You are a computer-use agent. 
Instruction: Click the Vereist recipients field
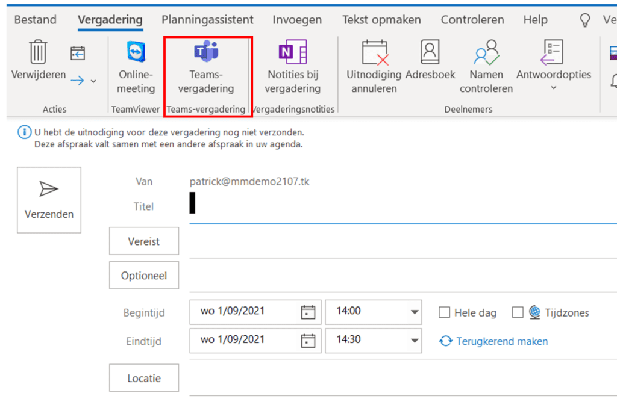[x=403, y=242]
